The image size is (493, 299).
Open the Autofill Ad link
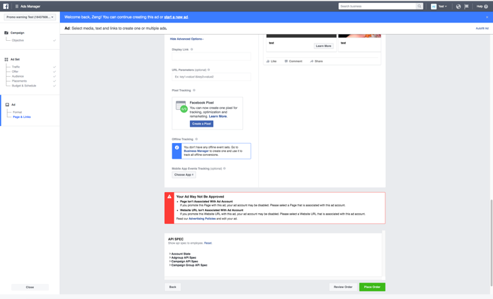(482, 29)
